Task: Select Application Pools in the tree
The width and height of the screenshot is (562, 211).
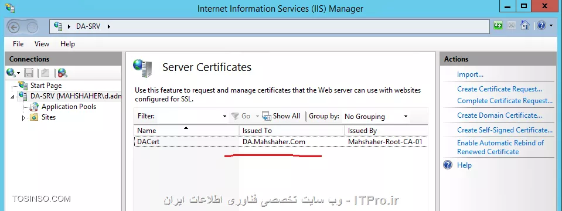Action: pos(69,107)
